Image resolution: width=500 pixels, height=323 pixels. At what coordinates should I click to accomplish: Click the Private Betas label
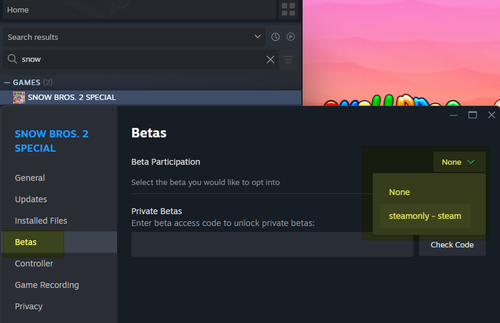click(x=156, y=211)
